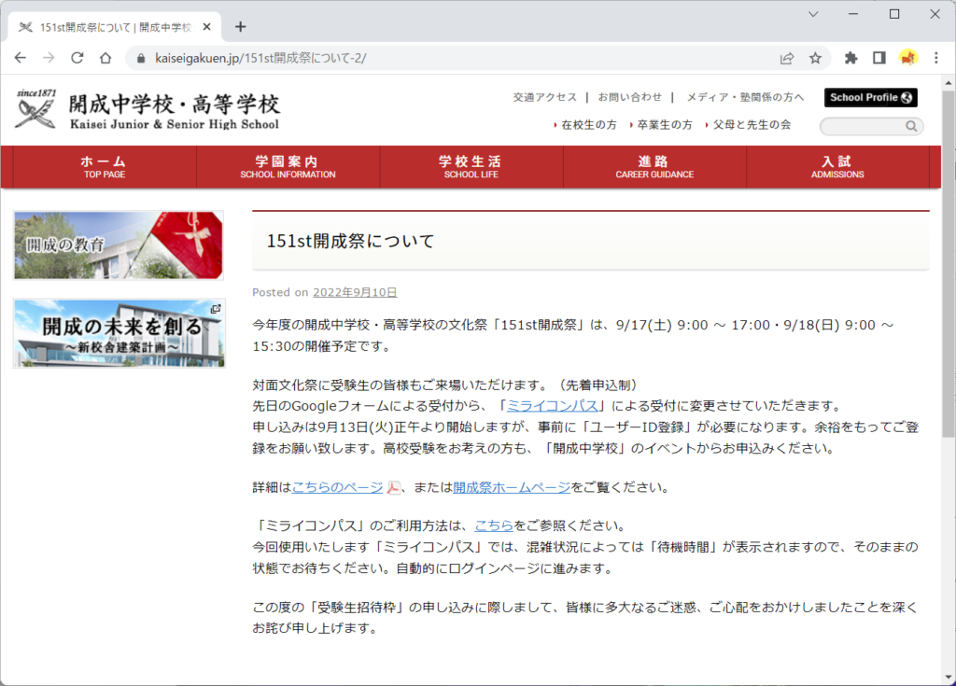Viewport: 956px width, 686px height.
Task: Open the 卒業生の方 link
Action: pyautogui.click(x=665, y=125)
